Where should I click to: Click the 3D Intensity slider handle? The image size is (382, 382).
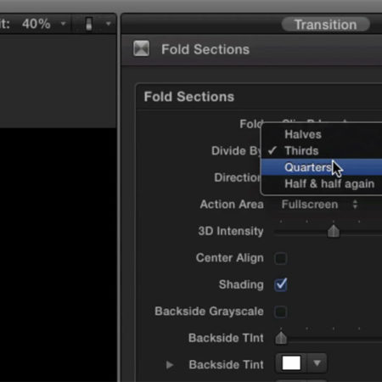tap(334, 231)
